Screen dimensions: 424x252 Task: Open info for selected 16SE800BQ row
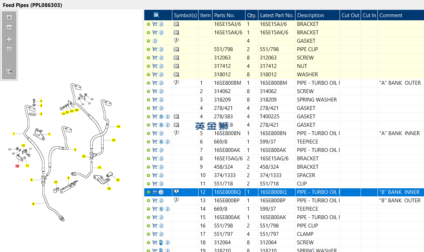pyautogui.click(x=161, y=192)
